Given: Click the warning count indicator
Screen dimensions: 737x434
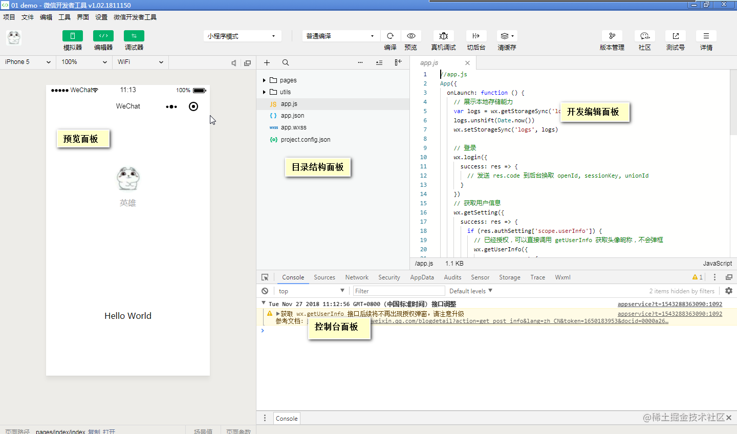Looking at the screenshot, I should 698,277.
